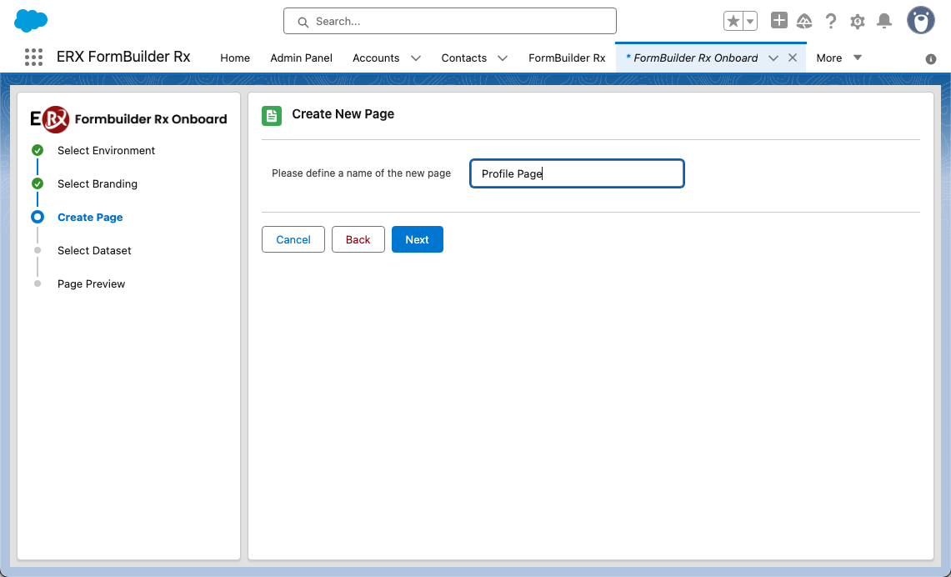Open the More navigation dropdown
The height and width of the screenshot is (577, 951).
[838, 58]
